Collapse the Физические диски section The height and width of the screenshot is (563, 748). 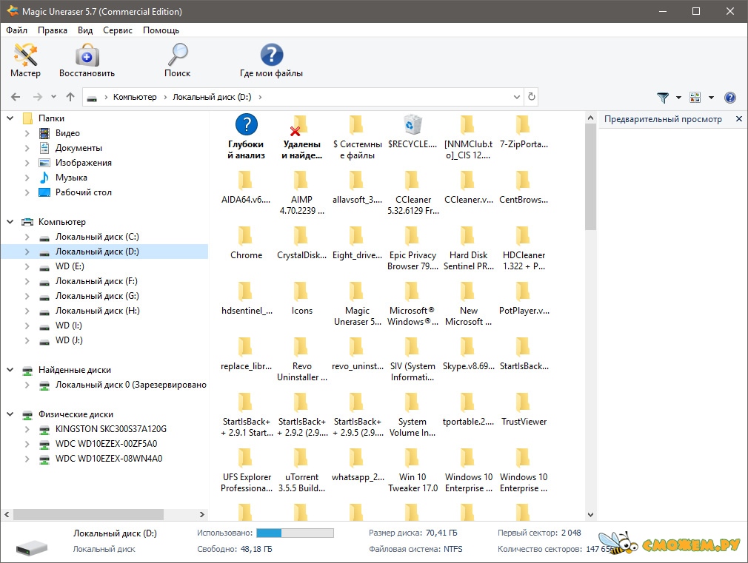pyautogui.click(x=10, y=414)
